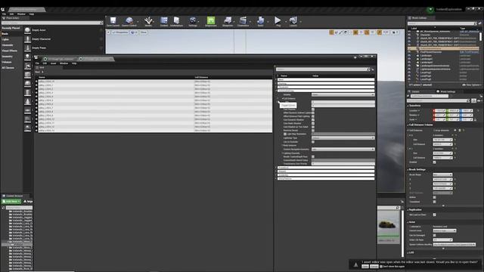Click Cancel button in the notification
Viewport: 484px width, 272px height.
[x=374, y=267]
